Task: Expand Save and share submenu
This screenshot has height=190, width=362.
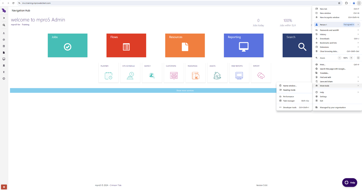Action: tap(337, 81)
